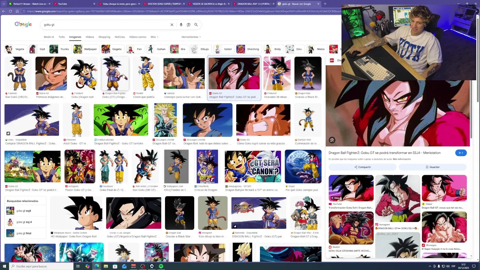Select the Shopping search tab

coord(104,37)
